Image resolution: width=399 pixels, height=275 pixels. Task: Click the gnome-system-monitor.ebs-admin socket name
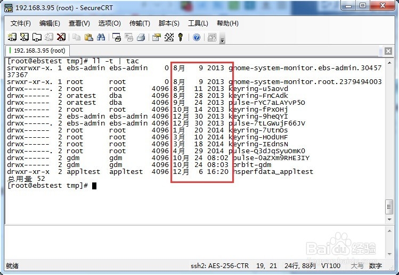(305, 68)
